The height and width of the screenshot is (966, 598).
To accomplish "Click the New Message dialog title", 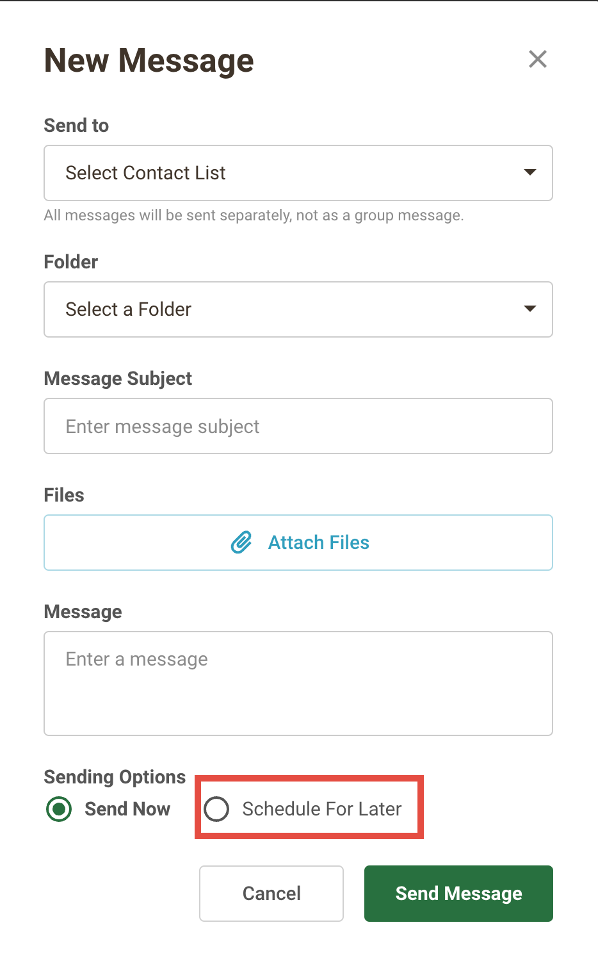I will click(149, 61).
